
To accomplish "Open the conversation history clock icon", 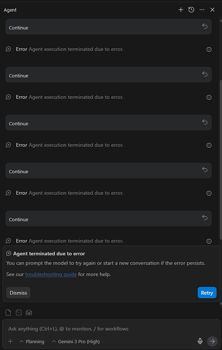I will coord(191,10).
